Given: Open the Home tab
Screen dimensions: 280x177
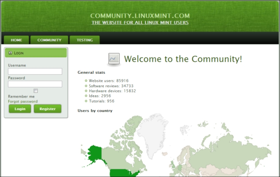Looking at the screenshot, I should (x=16, y=40).
